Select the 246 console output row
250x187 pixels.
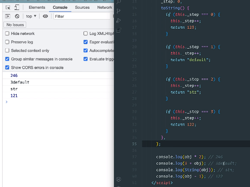point(58,76)
